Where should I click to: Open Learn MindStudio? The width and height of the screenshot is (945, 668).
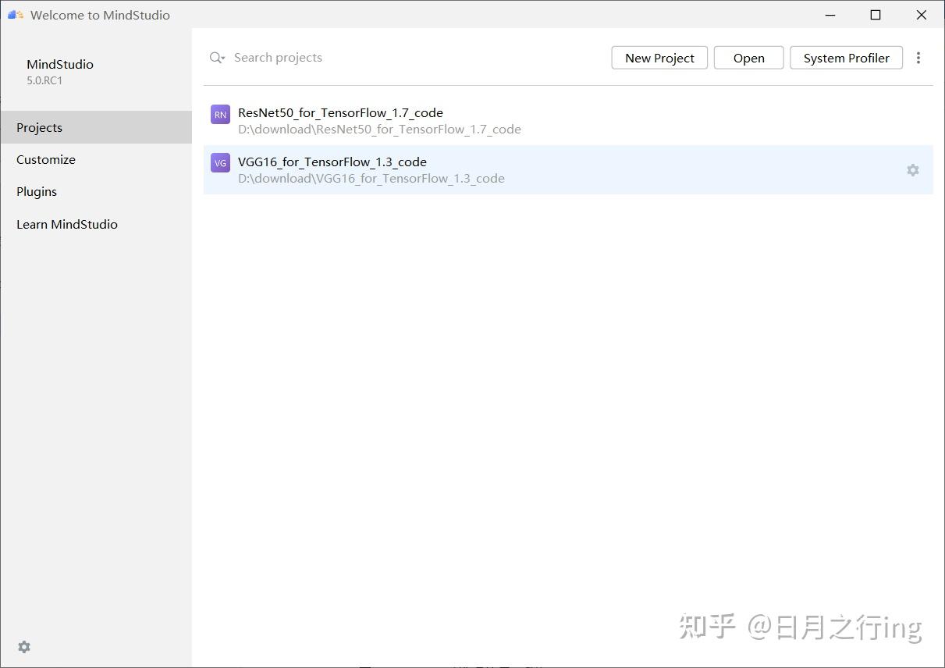[67, 224]
